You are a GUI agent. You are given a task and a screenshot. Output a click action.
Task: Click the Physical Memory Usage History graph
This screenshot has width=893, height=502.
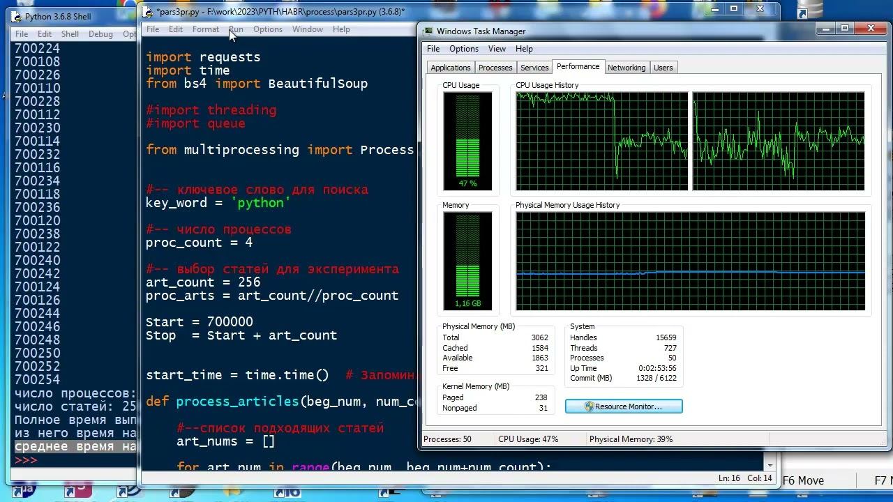[x=691, y=261]
